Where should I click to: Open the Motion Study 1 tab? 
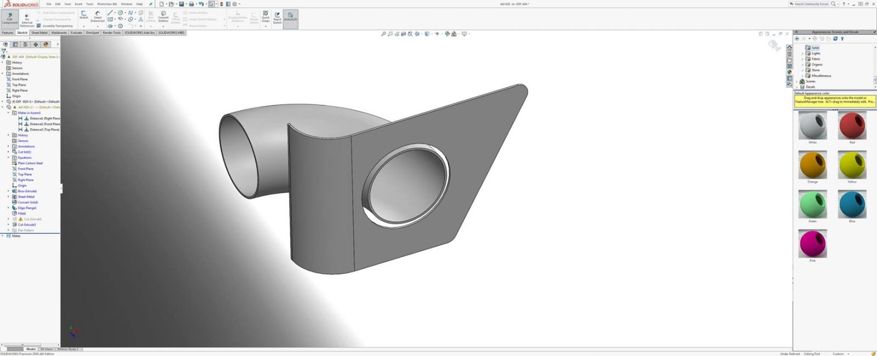pyautogui.click(x=68, y=349)
